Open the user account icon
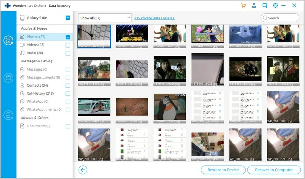305x179 pixels. click(x=254, y=5)
